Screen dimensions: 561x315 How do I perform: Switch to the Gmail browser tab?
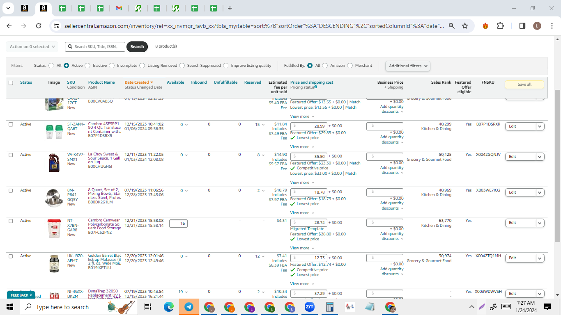point(119,8)
